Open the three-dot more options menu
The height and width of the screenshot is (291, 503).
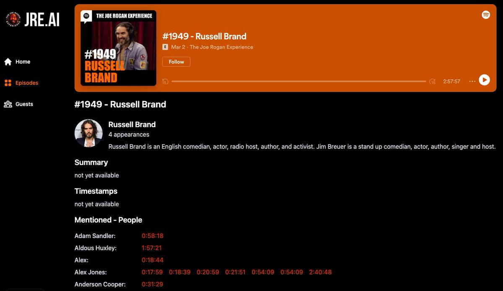coord(472,81)
